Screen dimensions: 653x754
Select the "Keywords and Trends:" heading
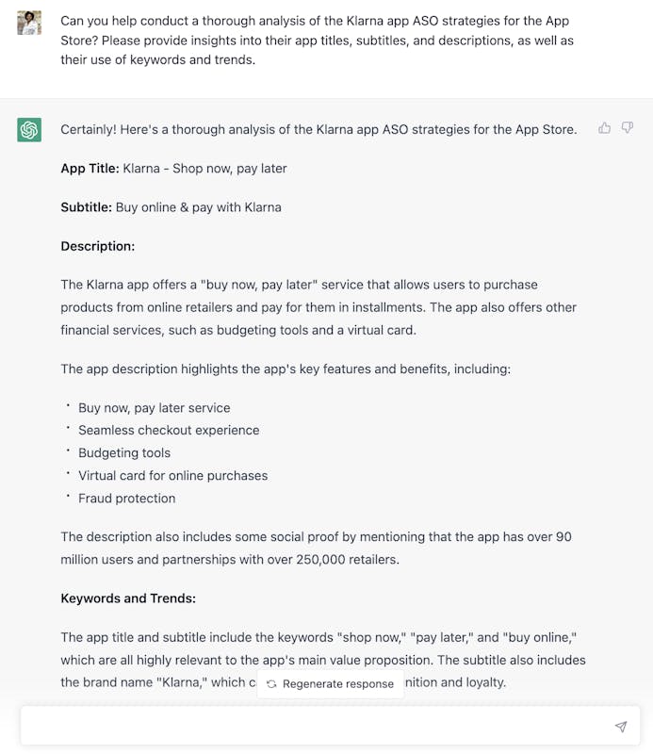click(127, 598)
